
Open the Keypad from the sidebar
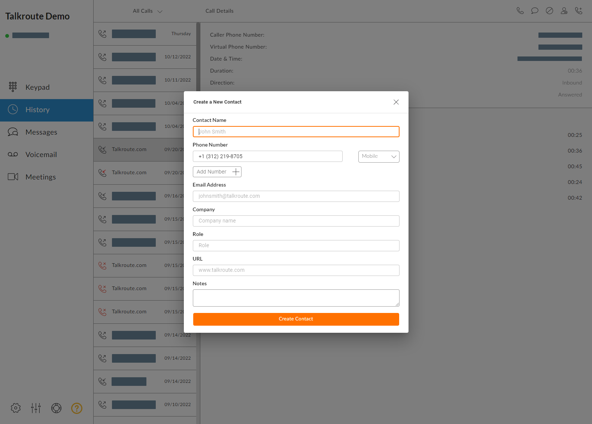pos(46,87)
